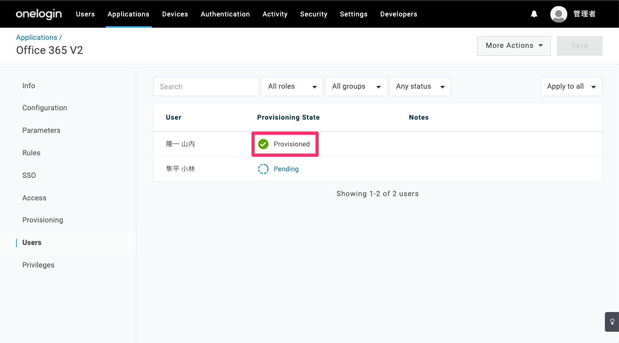Screen dimensions: 619x343
Task: Click the dashed Pending status icon
Action: coord(263,169)
